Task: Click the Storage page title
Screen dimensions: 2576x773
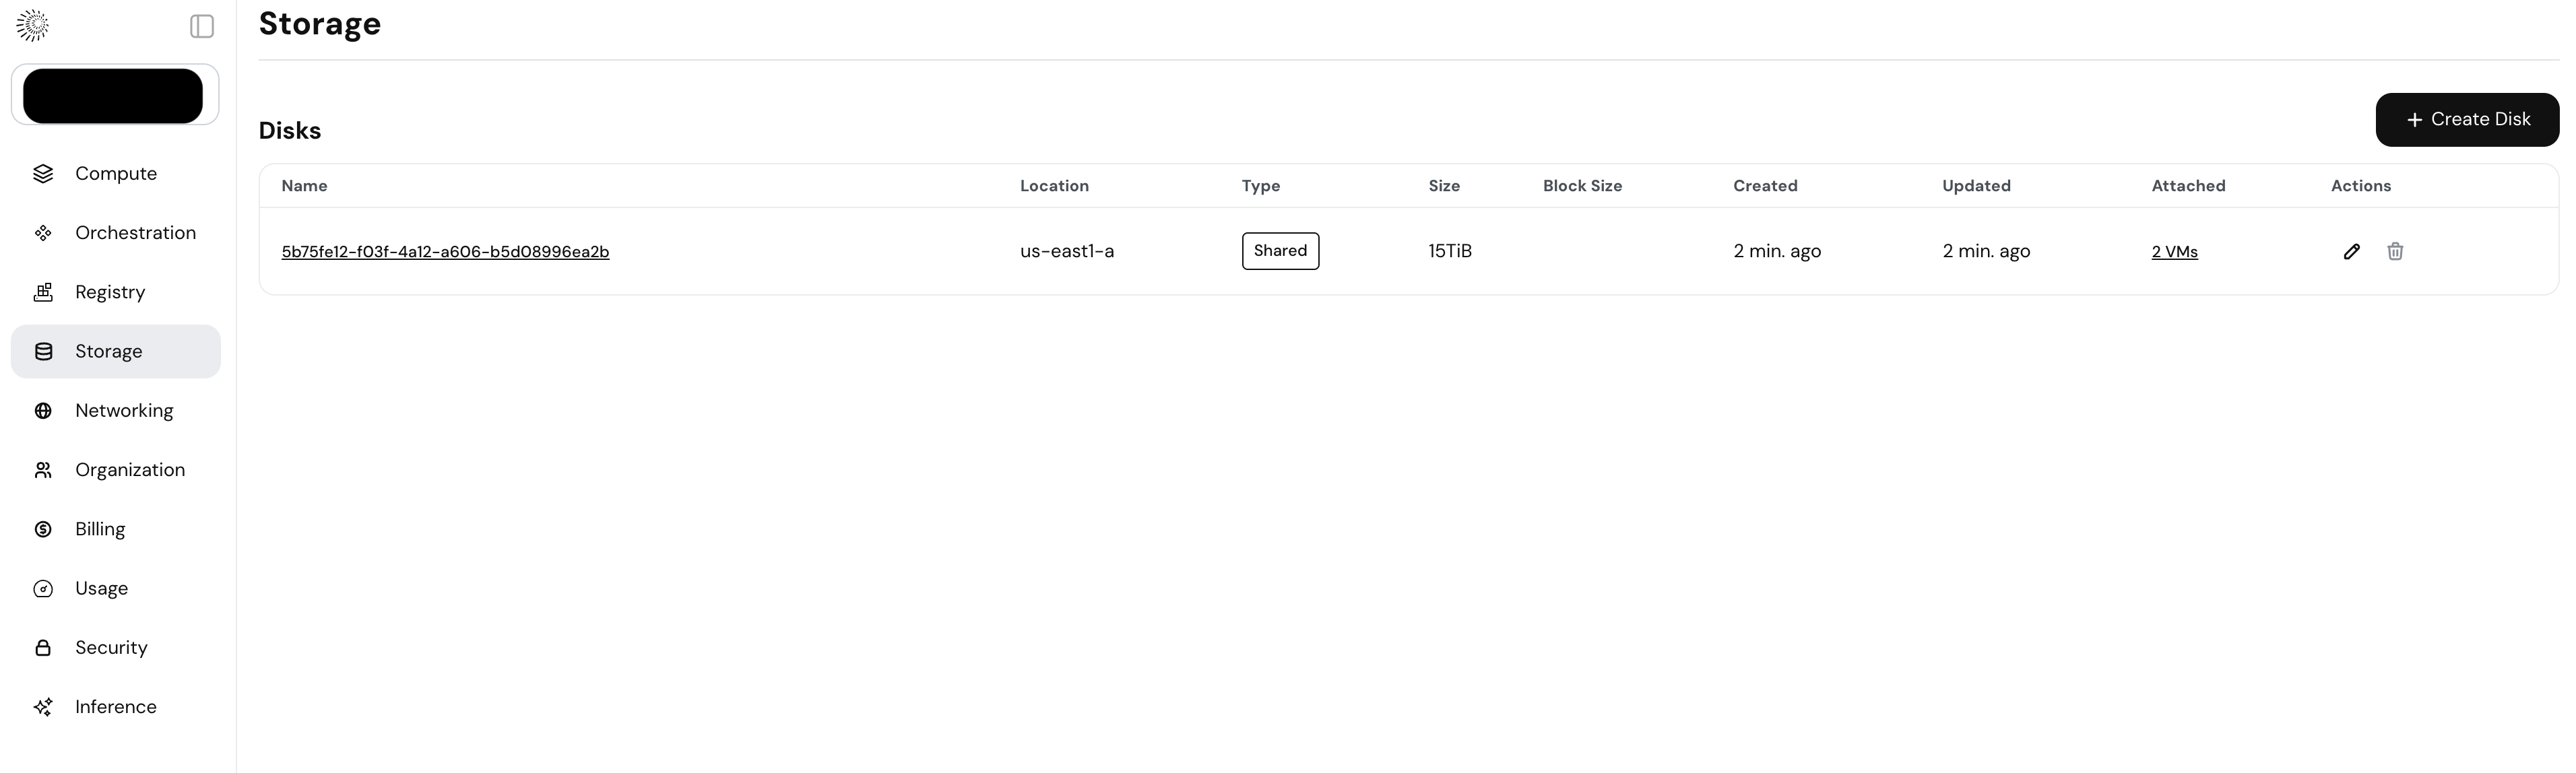Action: [320, 24]
